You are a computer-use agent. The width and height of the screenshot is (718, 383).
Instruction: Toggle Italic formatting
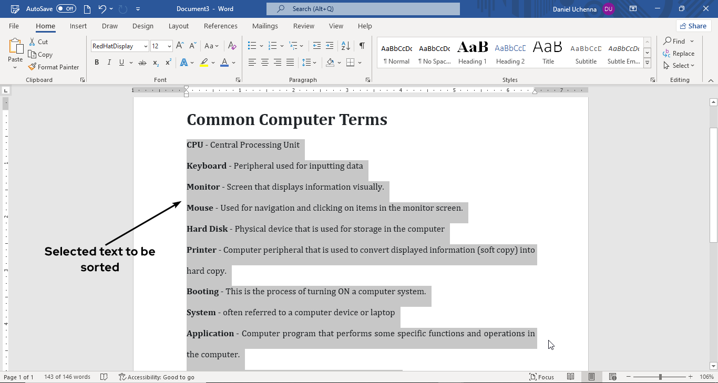point(109,63)
